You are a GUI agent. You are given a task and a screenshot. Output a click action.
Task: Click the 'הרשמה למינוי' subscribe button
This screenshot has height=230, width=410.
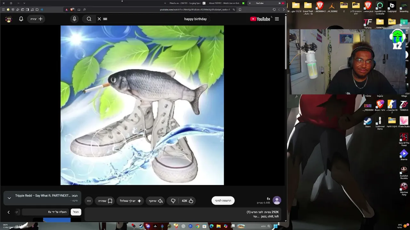click(x=223, y=201)
